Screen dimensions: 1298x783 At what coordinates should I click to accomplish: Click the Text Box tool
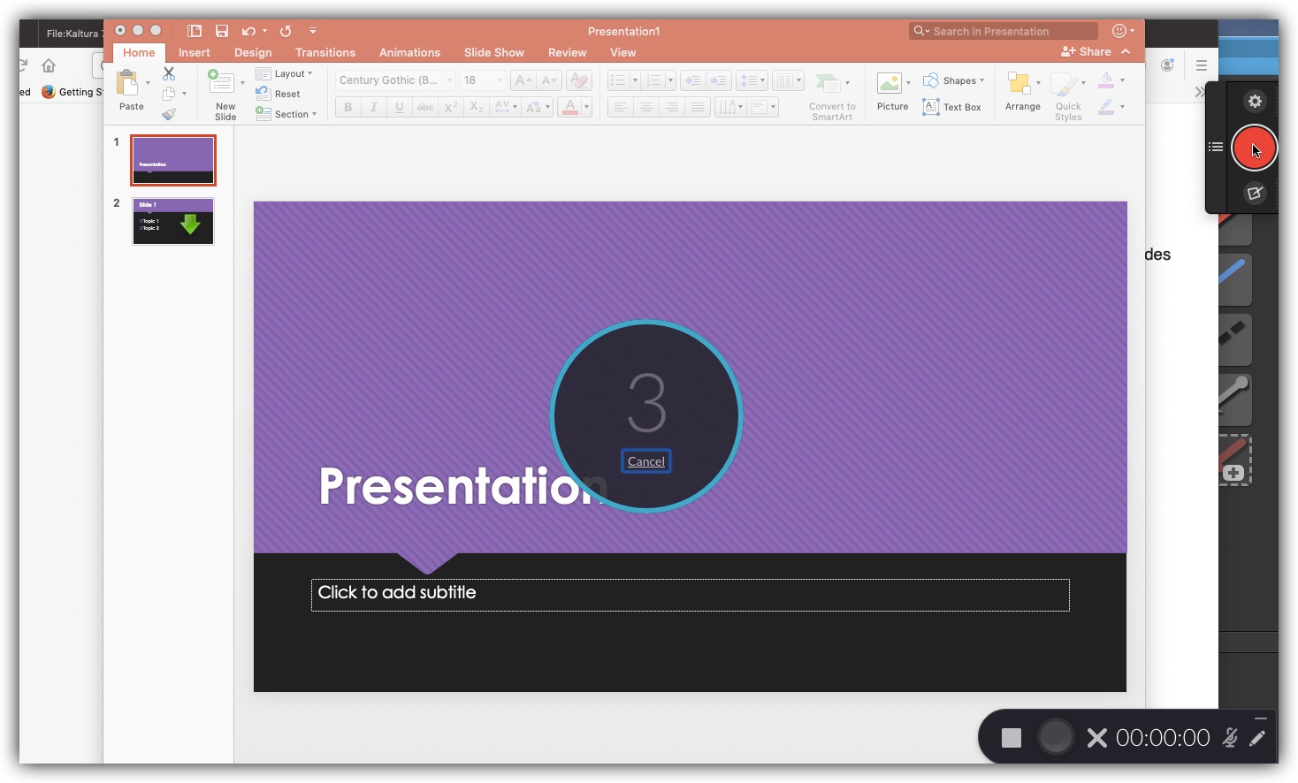951,107
